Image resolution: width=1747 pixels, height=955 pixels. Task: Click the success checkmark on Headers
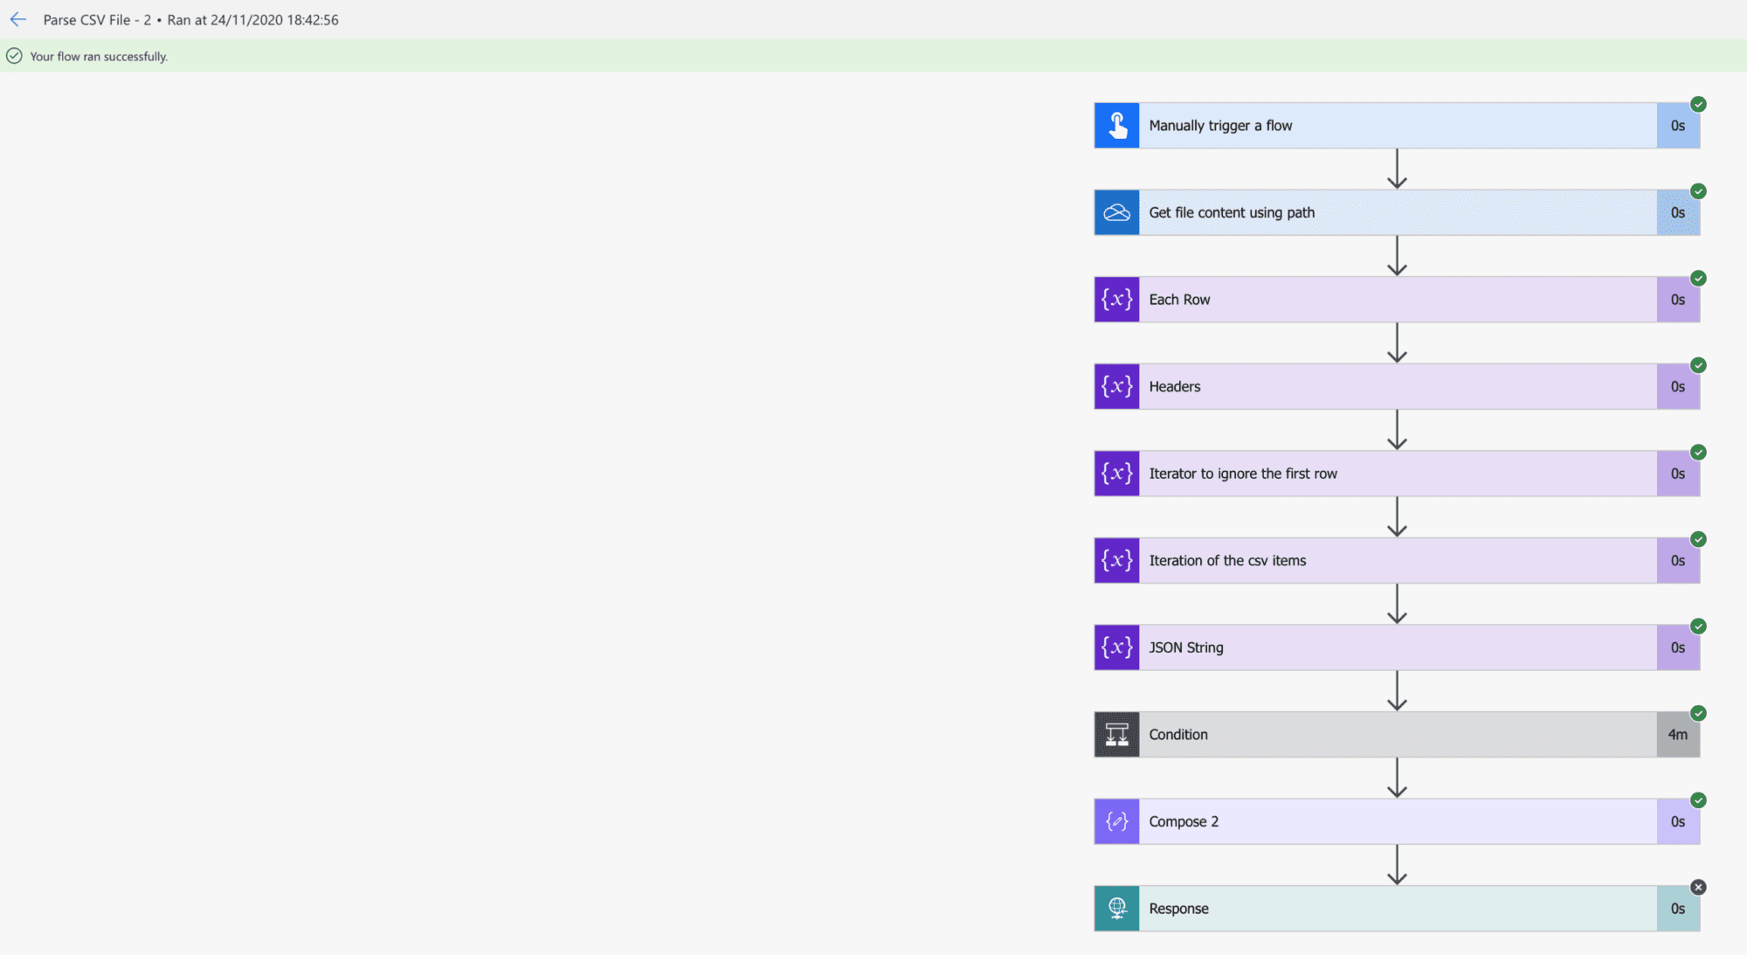point(1698,365)
